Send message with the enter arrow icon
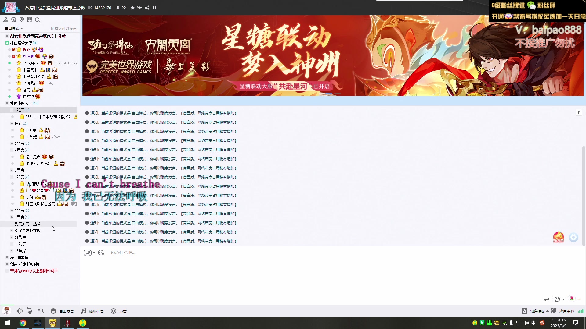586x329 pixels. point(546,299)
